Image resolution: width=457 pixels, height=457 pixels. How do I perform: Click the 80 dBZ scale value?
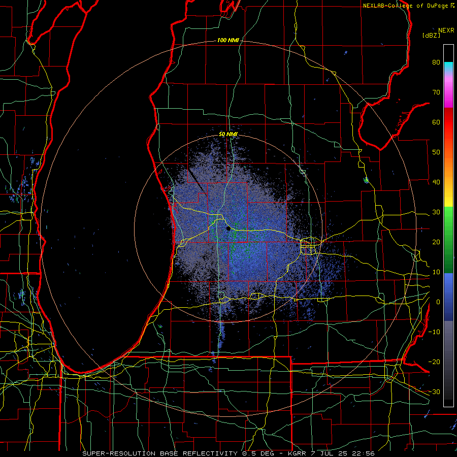tap(436, 62)
